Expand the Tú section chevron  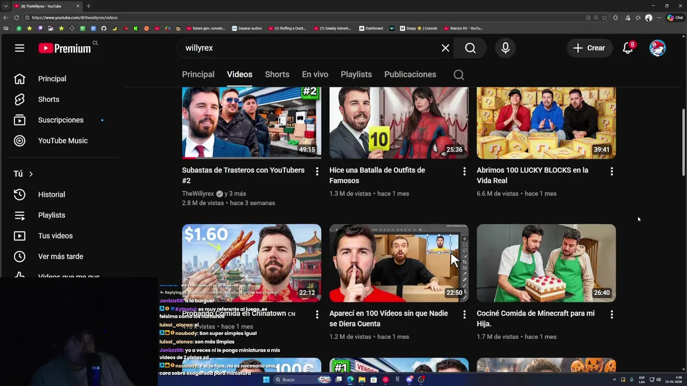tap(31, 174)
